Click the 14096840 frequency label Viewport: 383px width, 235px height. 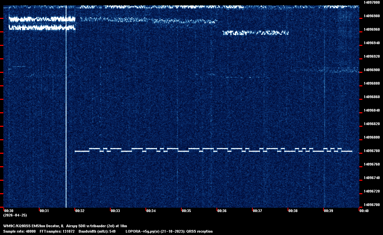(371, 110)
